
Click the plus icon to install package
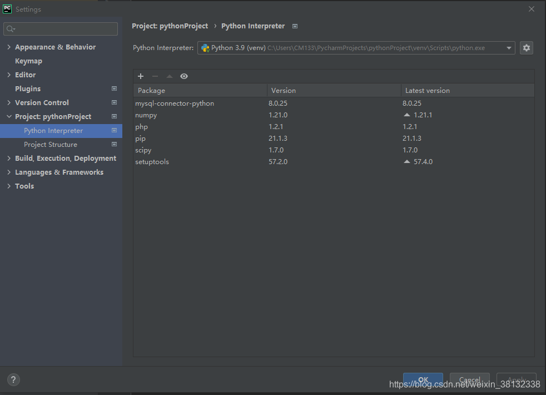[x=141, y=76]
